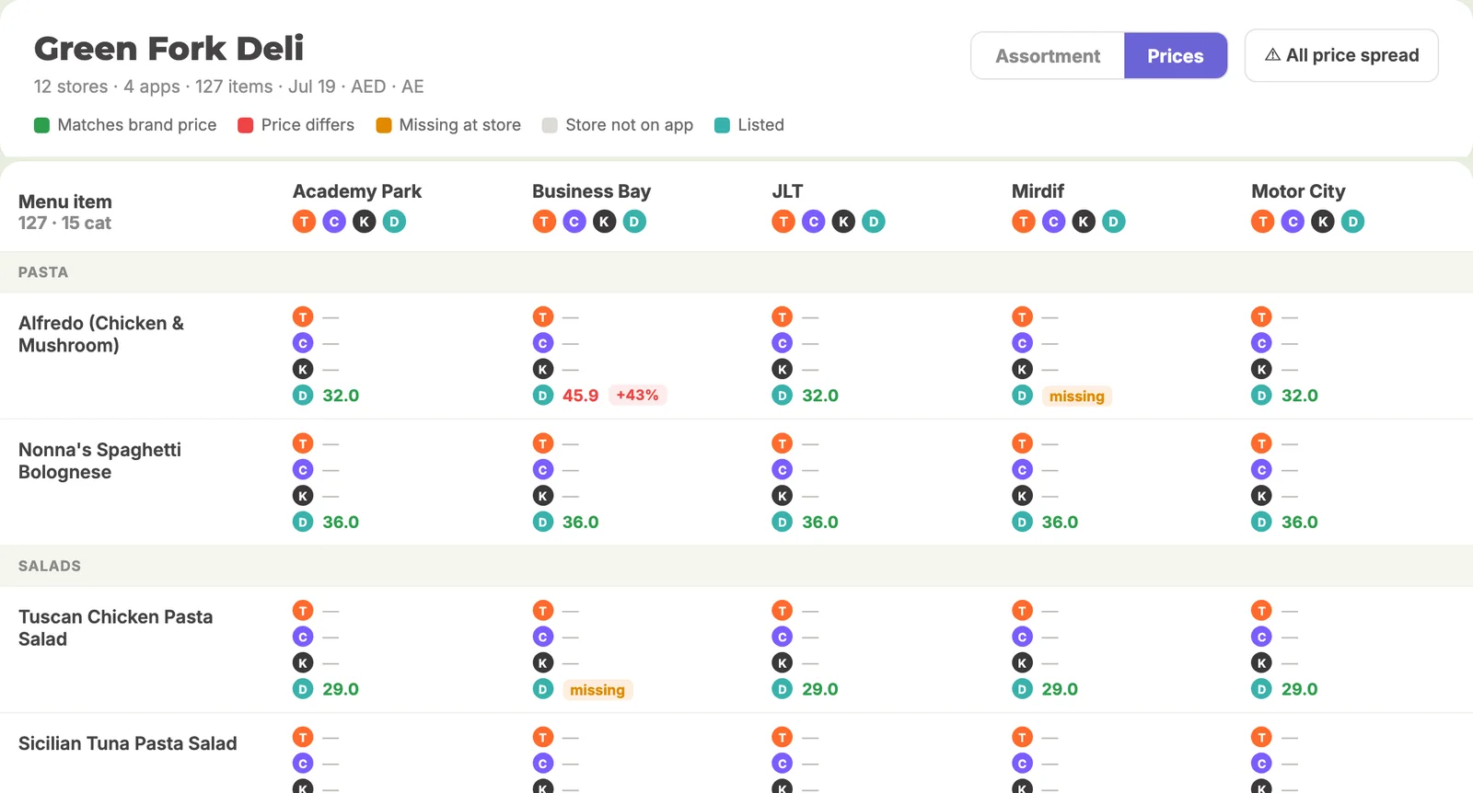Click the T app icon under Motor City header
The height and width of the screenshot is (793, 1473).
pos(1263,222)
